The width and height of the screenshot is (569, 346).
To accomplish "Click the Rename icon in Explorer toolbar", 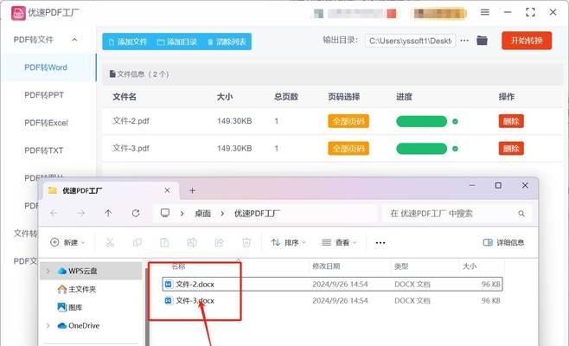I will coord(192,242).
